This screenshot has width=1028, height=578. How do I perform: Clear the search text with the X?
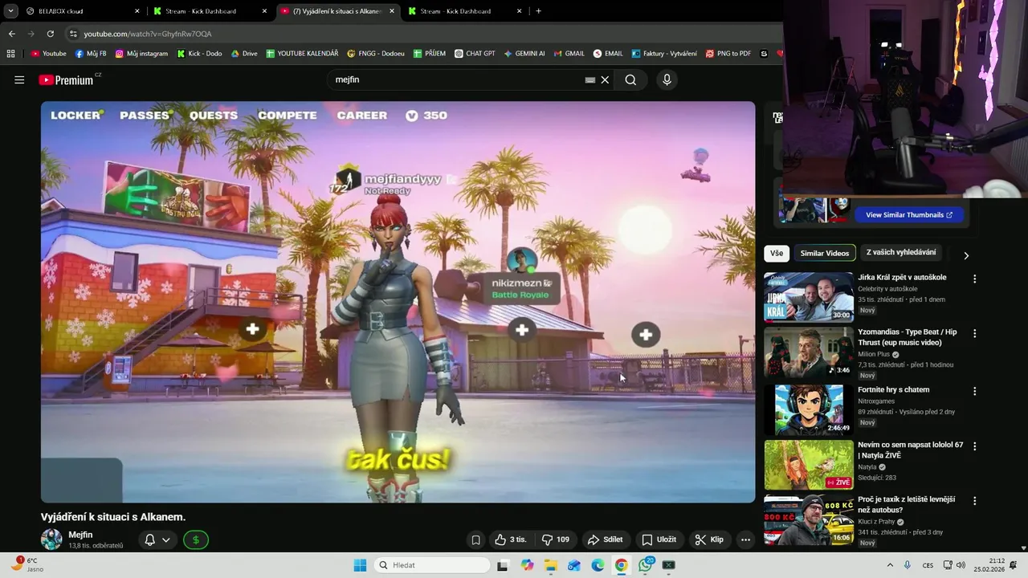[605, 79]
